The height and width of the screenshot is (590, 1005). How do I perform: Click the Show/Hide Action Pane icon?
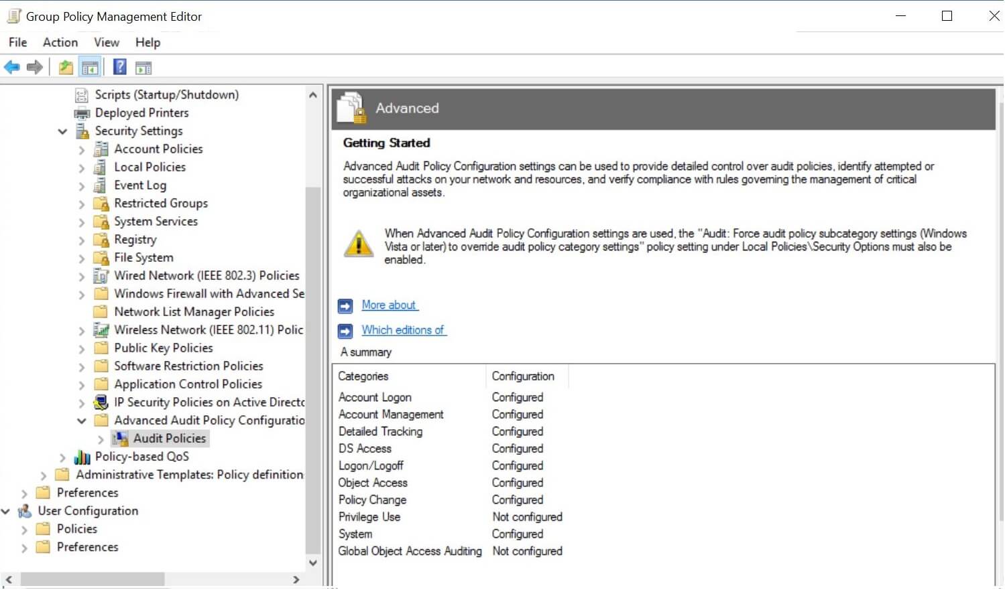143,66
